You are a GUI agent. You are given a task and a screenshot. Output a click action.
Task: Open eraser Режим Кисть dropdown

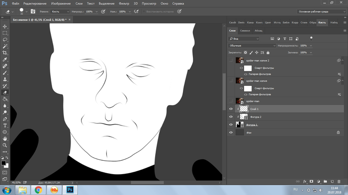[60, 11]
